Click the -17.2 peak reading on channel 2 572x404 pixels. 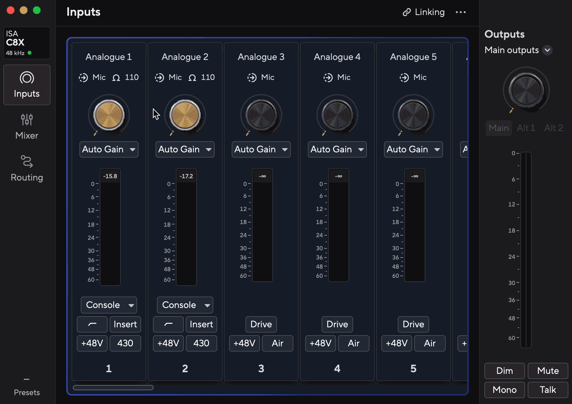click(186, 176)
